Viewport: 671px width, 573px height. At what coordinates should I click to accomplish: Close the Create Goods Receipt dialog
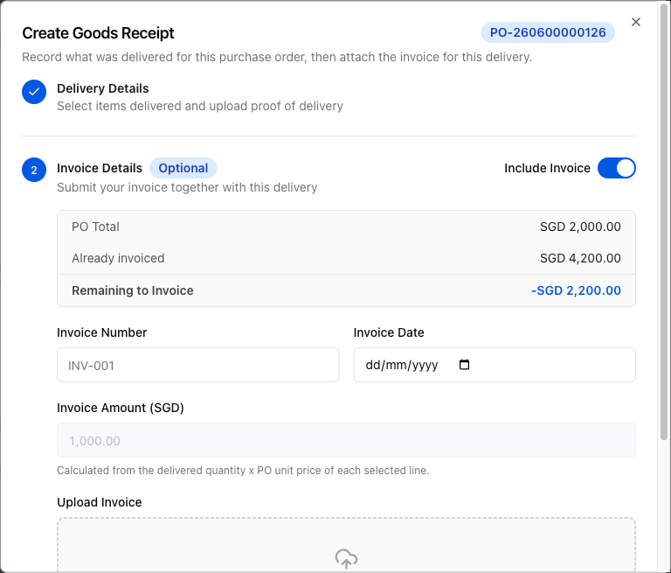click(636, 22)
